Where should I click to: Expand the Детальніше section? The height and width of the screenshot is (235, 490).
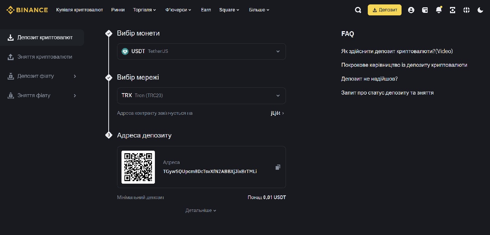pyautogui.click(x=201, y=210)
